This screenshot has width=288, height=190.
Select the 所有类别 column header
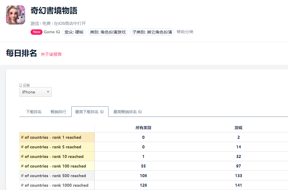[143, 127]
